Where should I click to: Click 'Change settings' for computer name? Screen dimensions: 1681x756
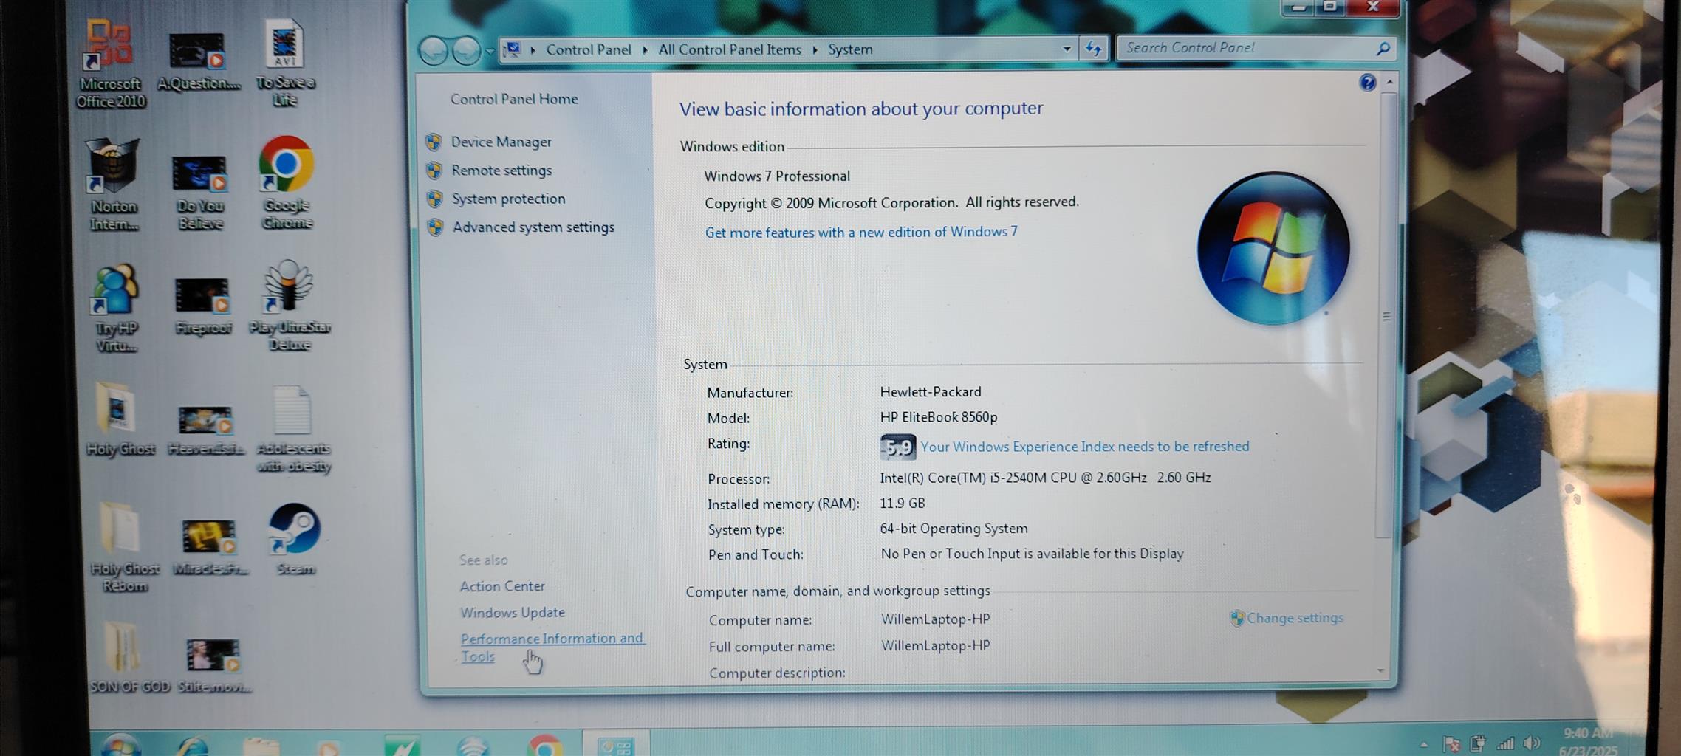1294,618
